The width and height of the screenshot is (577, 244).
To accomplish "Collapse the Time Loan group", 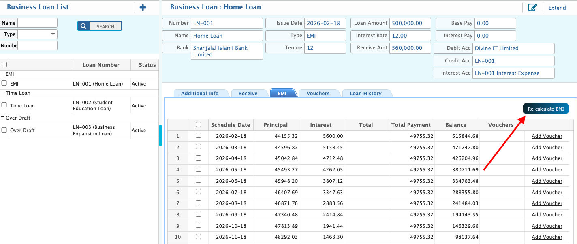I will (3, 93).
